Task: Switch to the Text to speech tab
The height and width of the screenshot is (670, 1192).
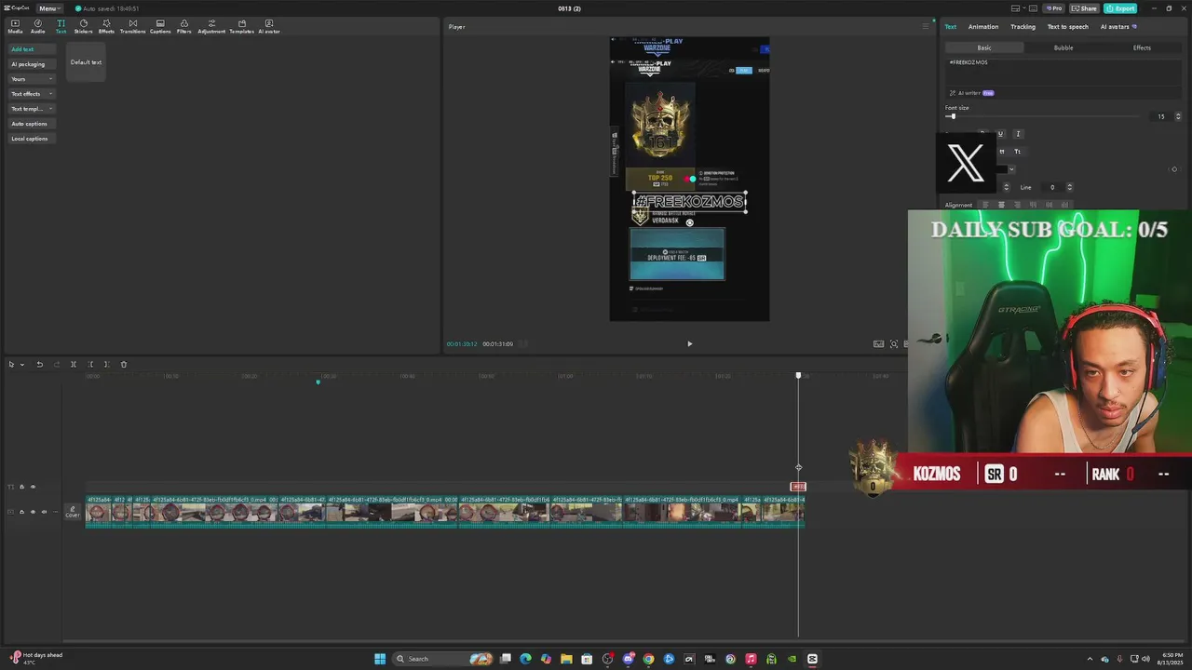Action: (1067, 27)
